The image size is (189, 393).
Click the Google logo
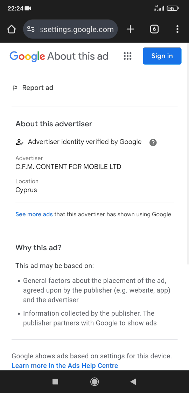point(27,56)
